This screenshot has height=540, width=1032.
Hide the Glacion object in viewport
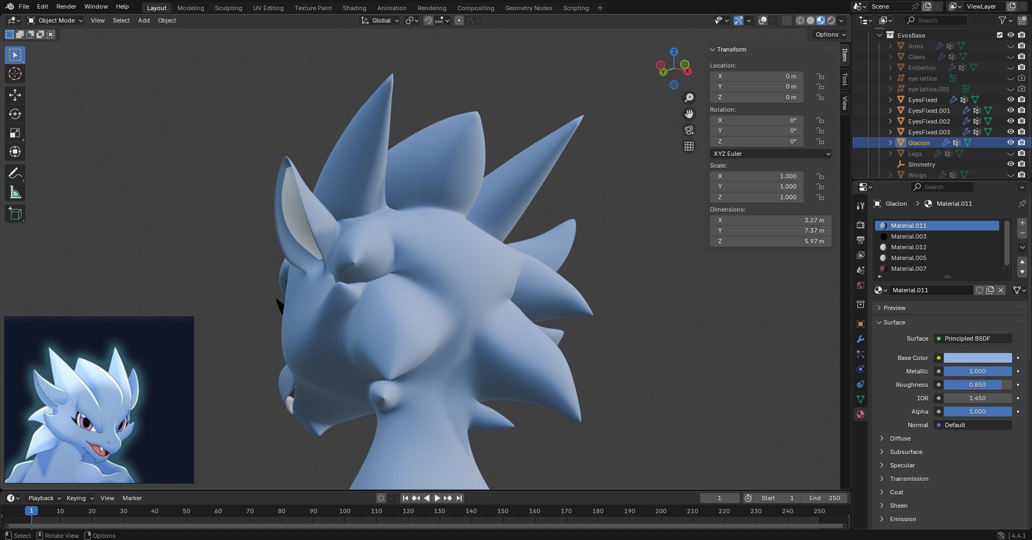1010,143
